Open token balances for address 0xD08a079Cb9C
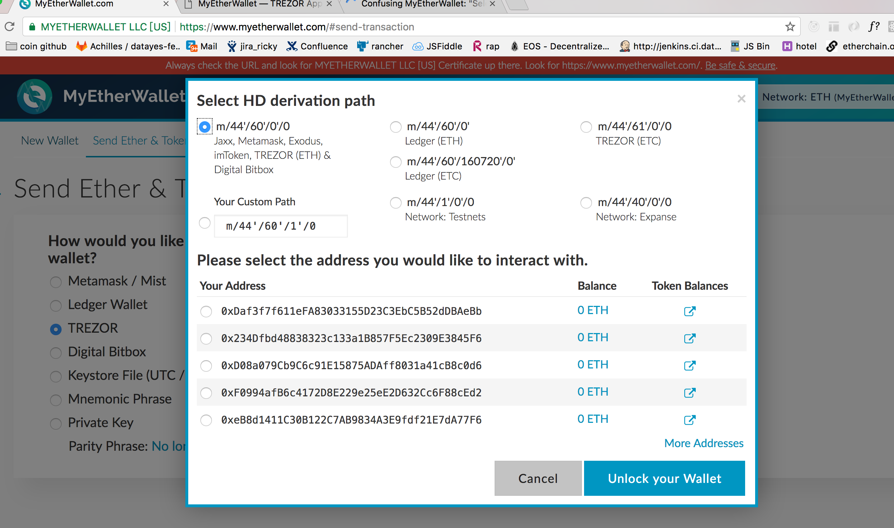This screenshot has height=528, width=894. click(x=689, y=365)
